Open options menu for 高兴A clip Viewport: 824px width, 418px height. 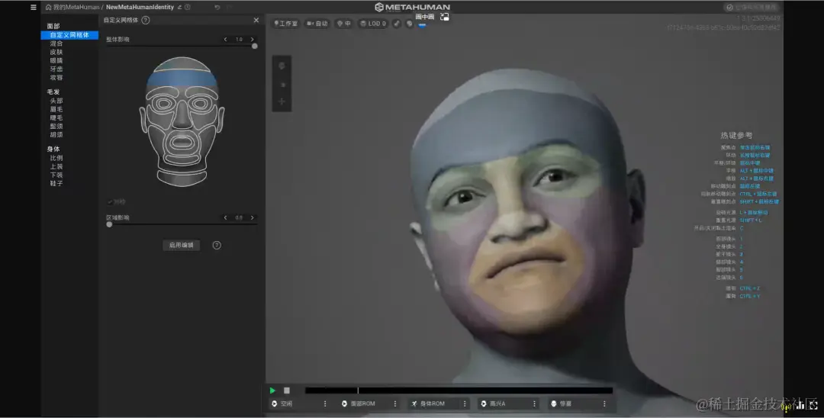click(x=534, y=404)
